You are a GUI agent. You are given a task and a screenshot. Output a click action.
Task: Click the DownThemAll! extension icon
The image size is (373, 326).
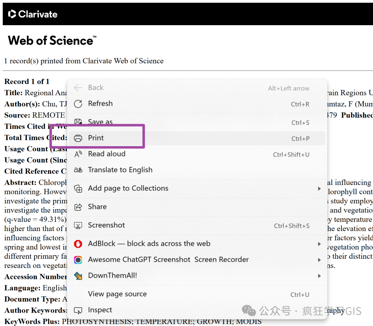point(78,276)
